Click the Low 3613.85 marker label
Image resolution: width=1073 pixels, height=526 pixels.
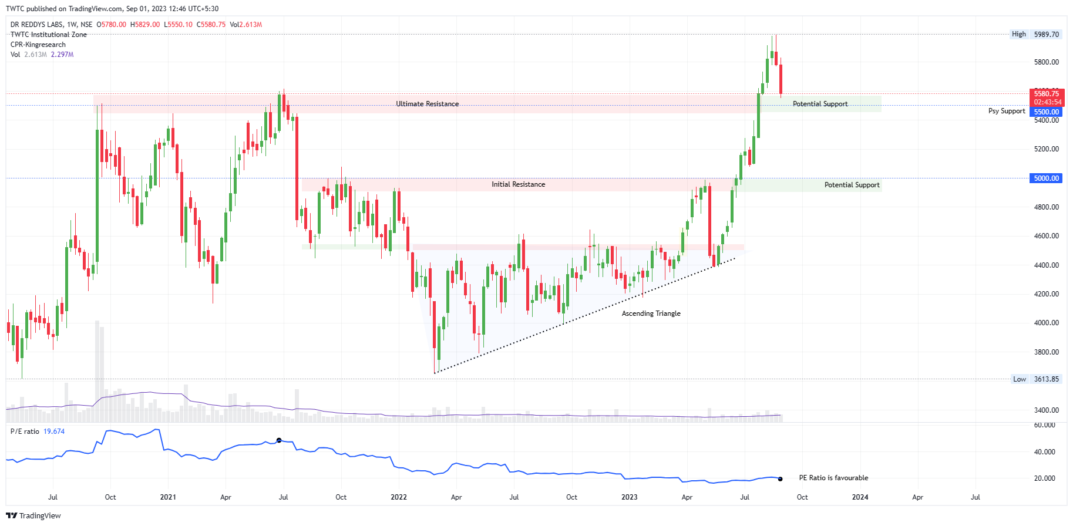point(1036,379)
